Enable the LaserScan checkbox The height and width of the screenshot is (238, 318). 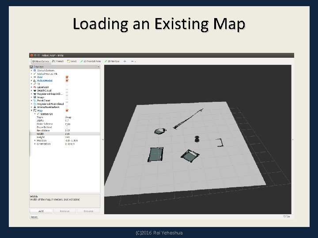(x=67, y=87)
